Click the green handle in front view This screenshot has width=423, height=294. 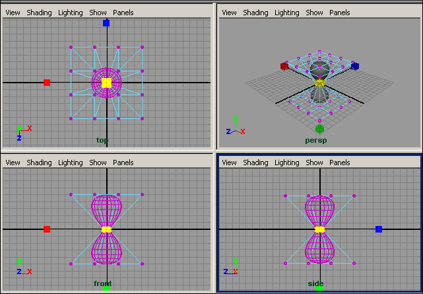pos(106,288)
